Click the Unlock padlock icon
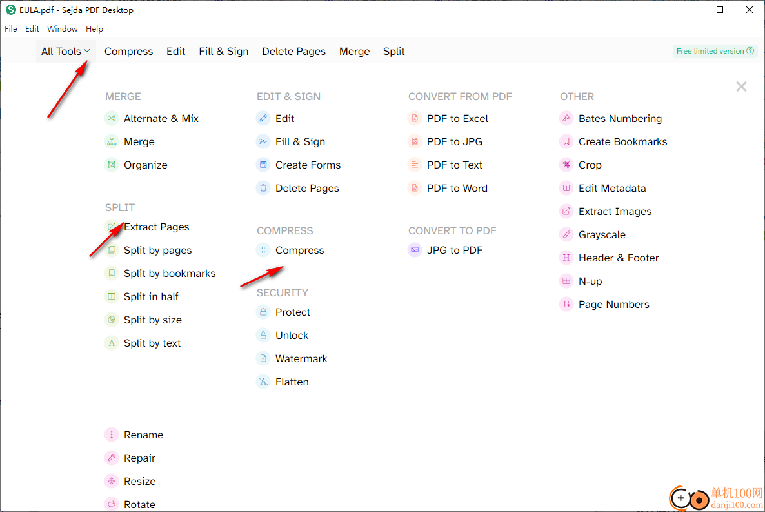 pos(263,335)
